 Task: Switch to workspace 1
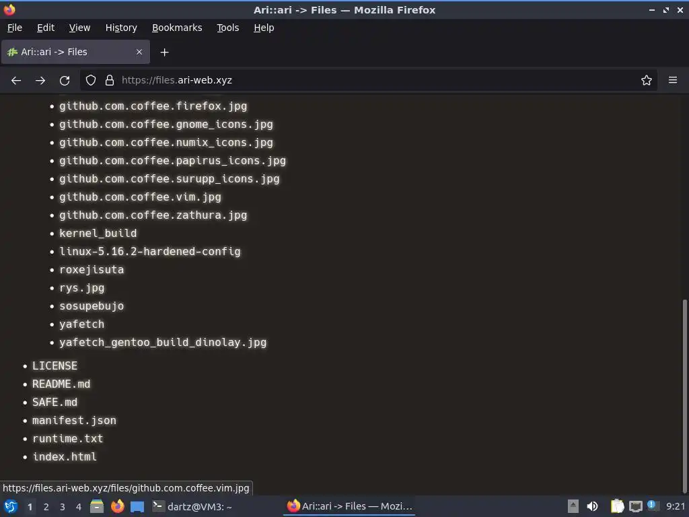point(30,507)
